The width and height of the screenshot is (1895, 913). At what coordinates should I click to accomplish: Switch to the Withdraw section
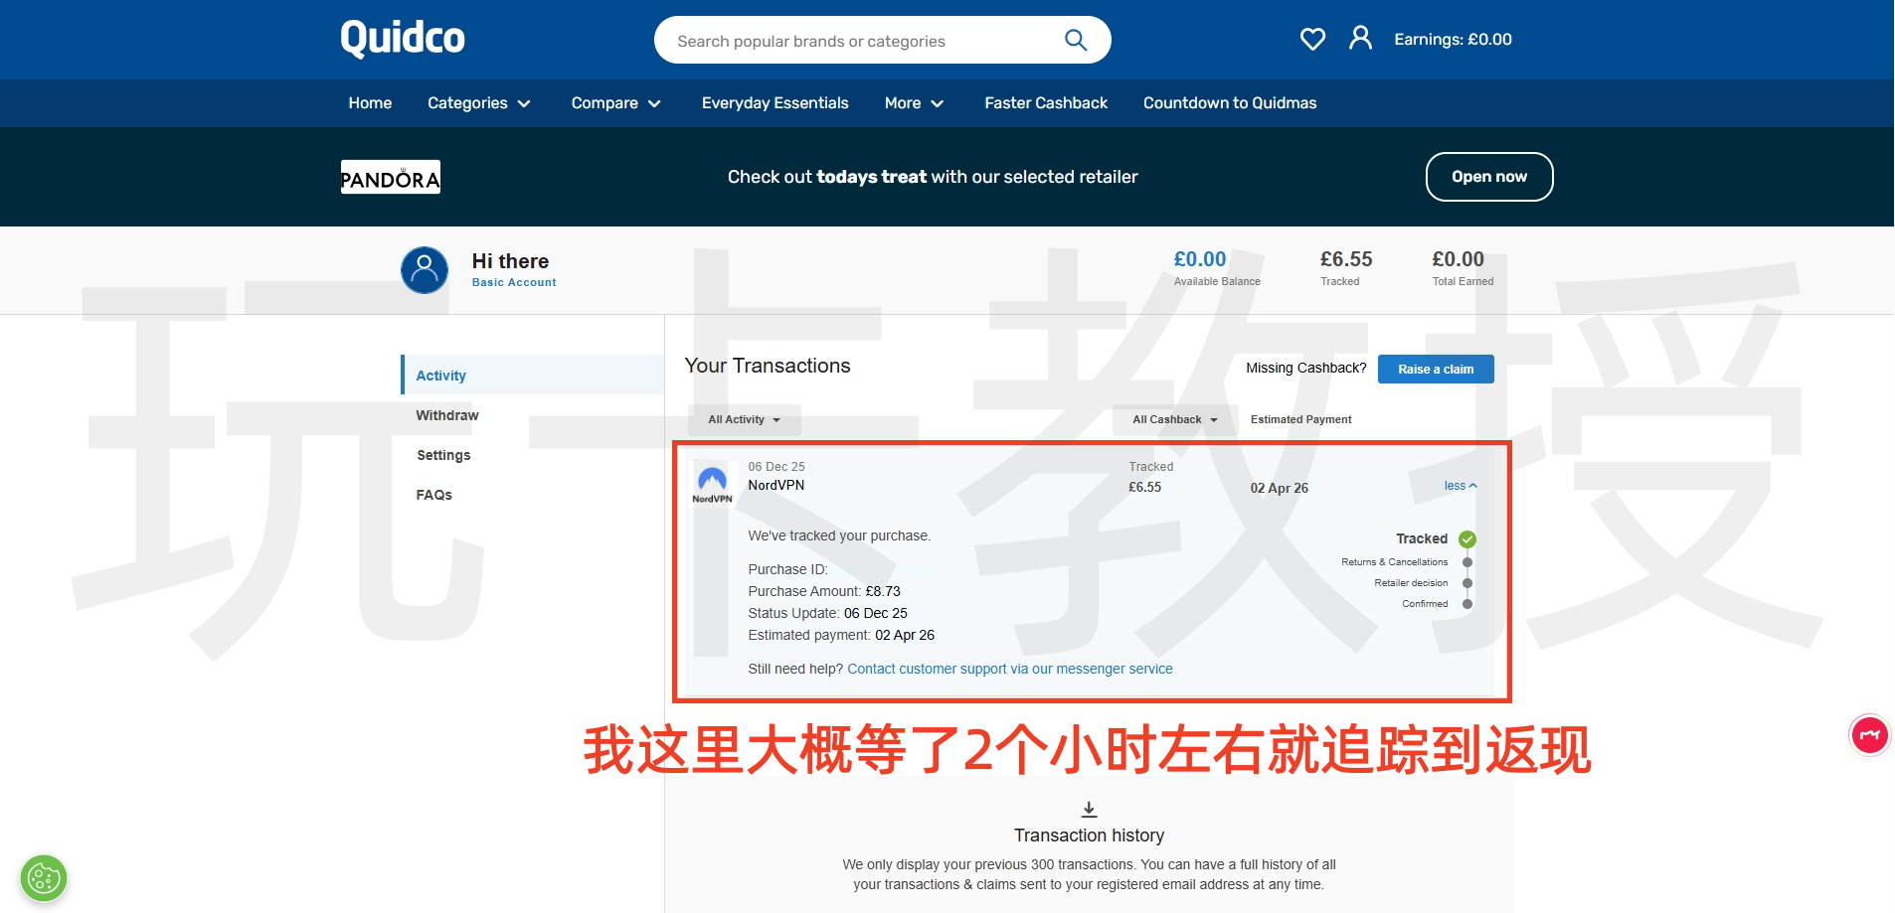446,415
